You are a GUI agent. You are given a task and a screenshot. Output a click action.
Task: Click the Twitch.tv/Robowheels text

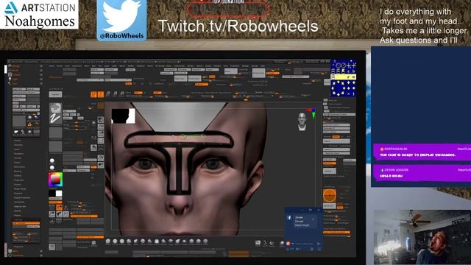click(x=238, y=26)
